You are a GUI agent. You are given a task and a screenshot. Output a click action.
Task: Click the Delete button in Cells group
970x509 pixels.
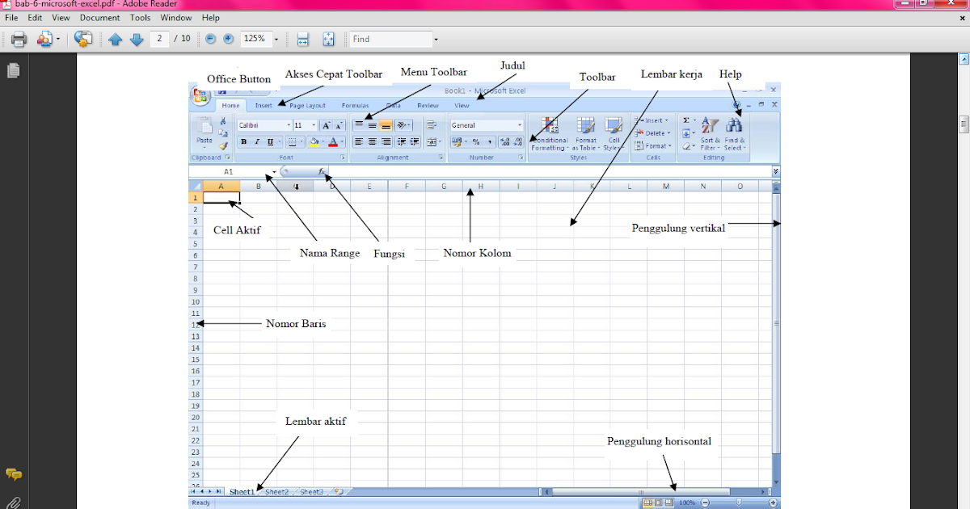[652, 133]
